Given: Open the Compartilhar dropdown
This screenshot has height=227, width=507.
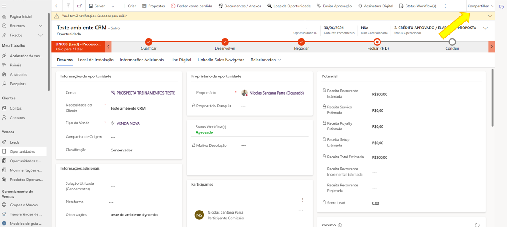Looking at the screenshot, I should click(481, 6).
